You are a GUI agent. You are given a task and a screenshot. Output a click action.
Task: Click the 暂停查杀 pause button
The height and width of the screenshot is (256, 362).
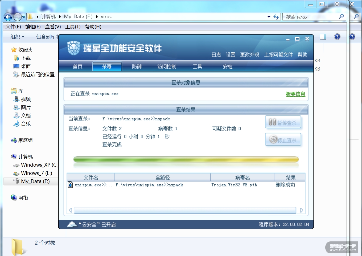point(283,122)
